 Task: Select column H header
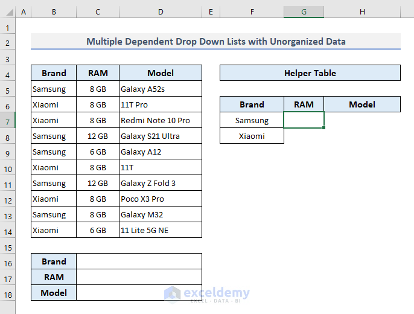[362, 12]
